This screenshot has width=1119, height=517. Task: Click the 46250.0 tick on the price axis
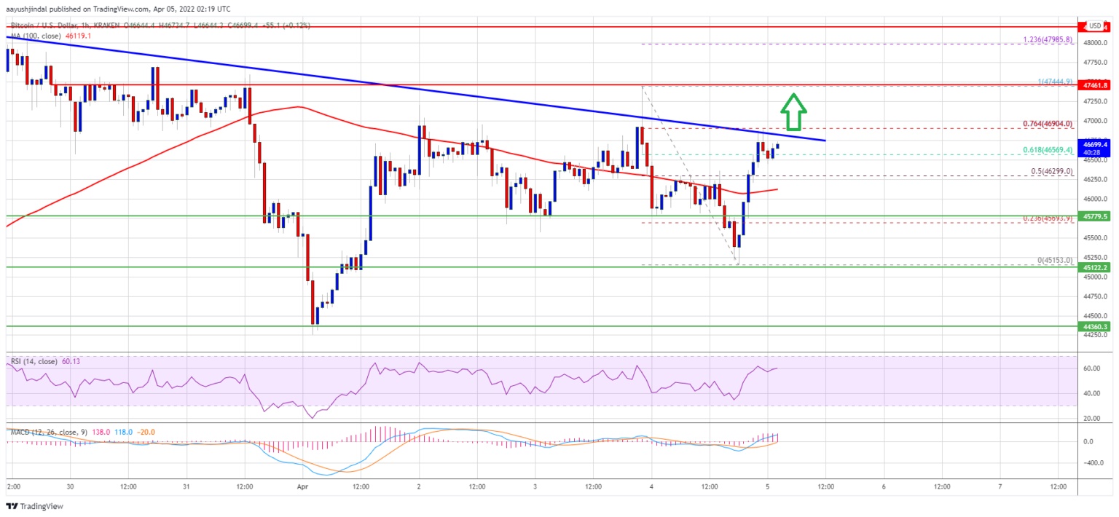(1095, 180)
